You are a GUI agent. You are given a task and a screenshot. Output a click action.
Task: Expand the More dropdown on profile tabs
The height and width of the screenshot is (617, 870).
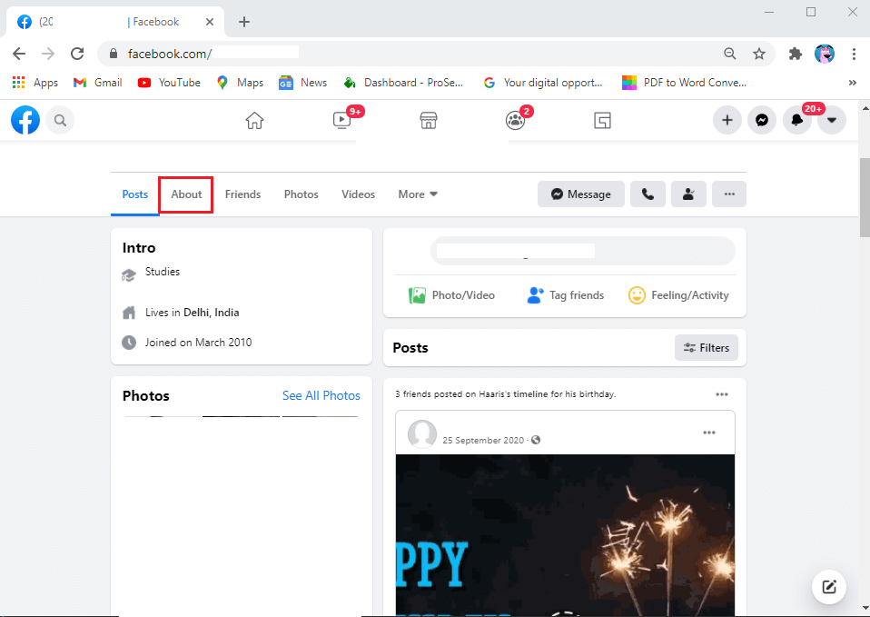coord(418,194)
